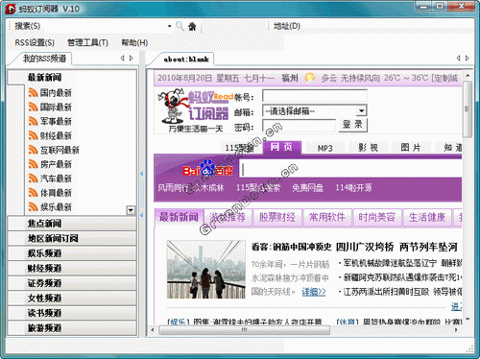
Task: Click the RSS icon next to 国际最新
Action: [x=34, y=107]
